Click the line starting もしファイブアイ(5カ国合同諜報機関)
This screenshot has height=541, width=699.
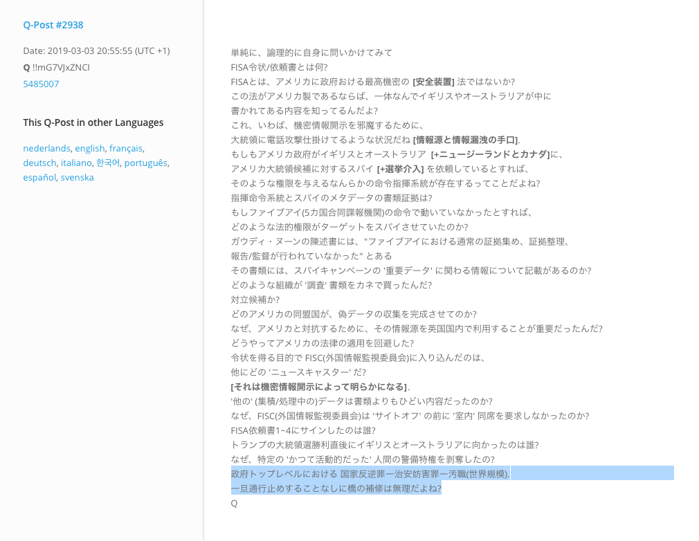coord(381,212)
